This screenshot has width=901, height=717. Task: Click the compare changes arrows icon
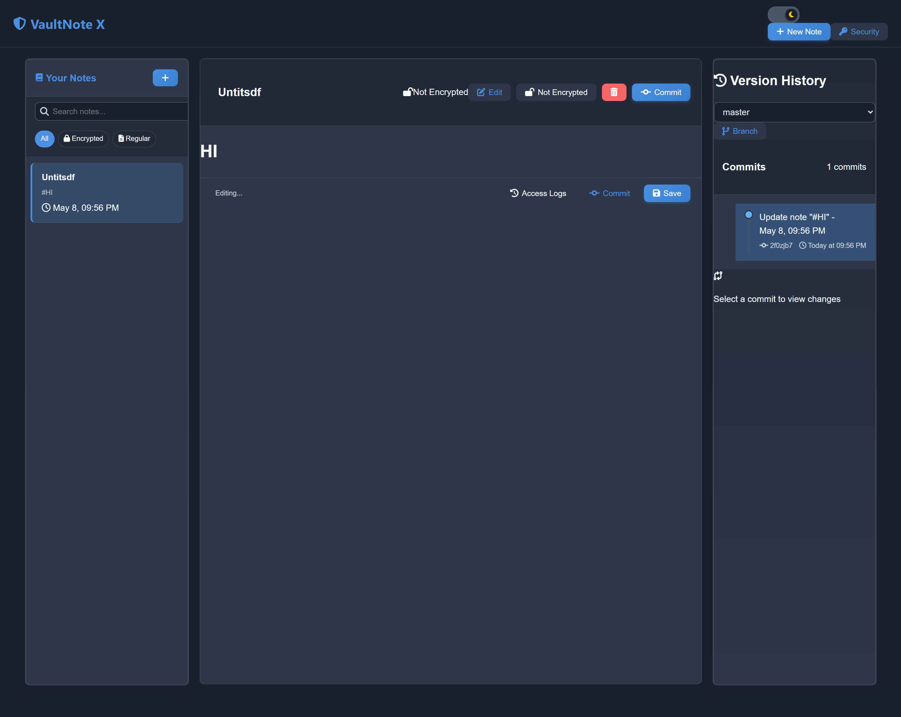tap(718, 276)
